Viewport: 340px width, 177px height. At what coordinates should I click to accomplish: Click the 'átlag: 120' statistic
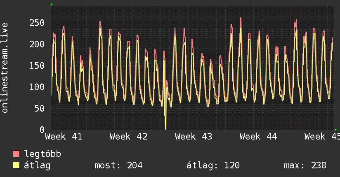(x=213, y=165)
